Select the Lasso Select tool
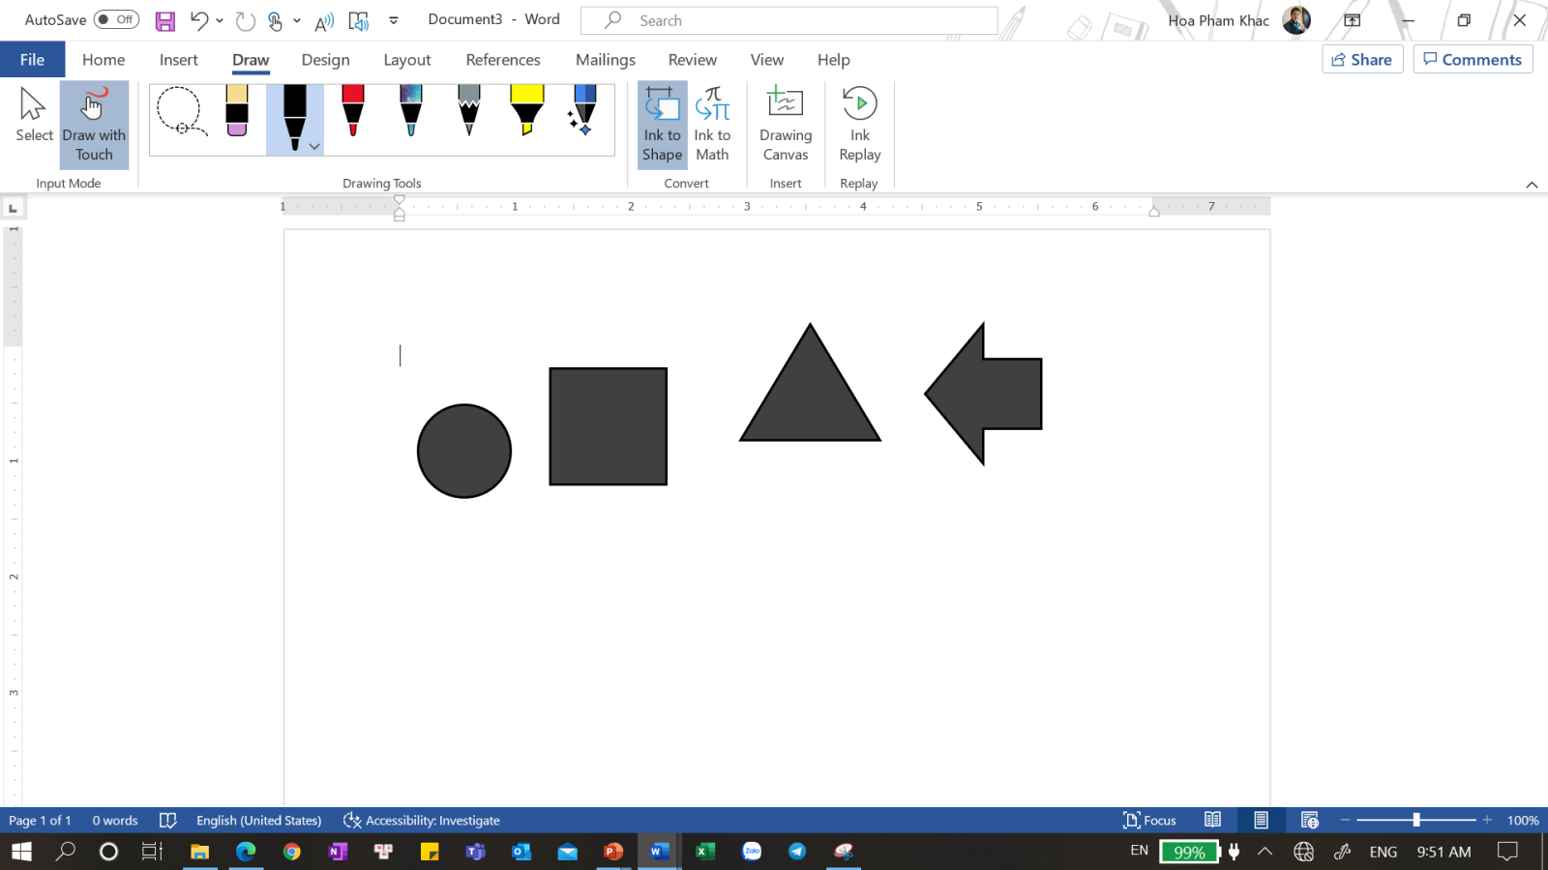Screen dimensions: 1548x870 click(x=180, y=111)
